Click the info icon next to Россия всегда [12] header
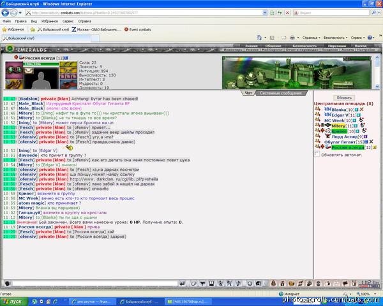 (x=66, y=58)
